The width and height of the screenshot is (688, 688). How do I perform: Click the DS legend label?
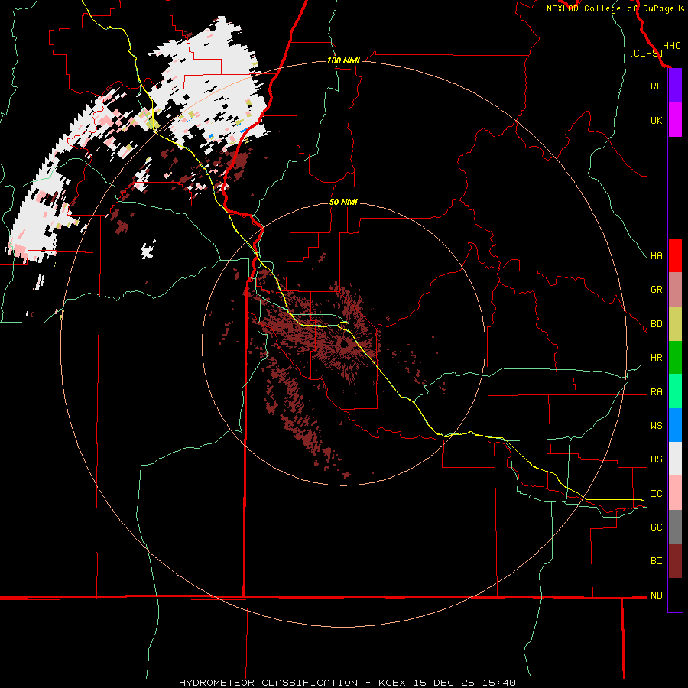click(656, 459)
